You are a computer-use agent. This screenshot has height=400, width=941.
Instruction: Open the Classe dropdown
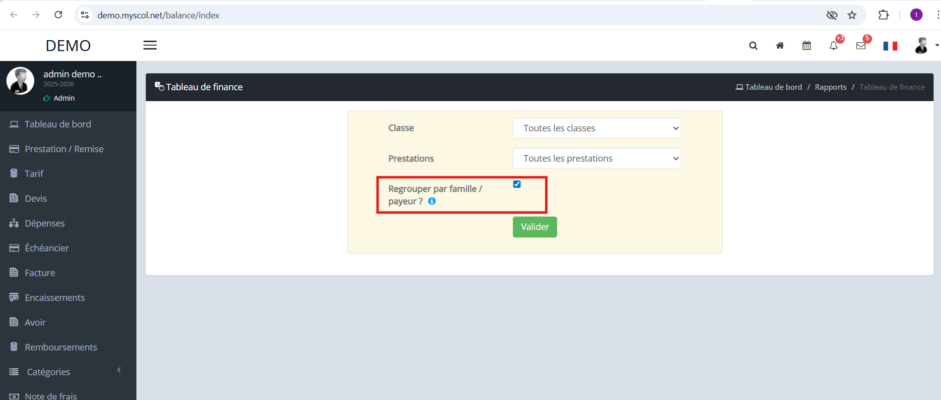(x=597, y=128)
